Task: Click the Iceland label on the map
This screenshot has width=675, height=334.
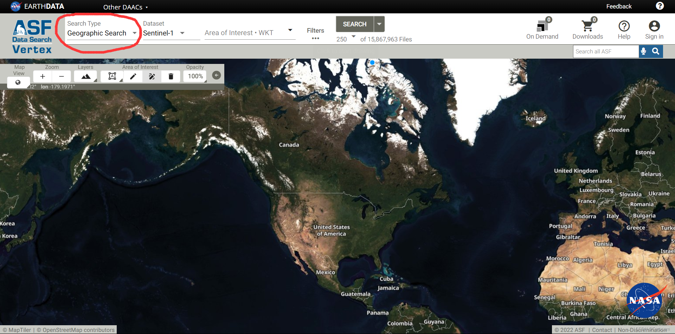Action: click(536, 118)
